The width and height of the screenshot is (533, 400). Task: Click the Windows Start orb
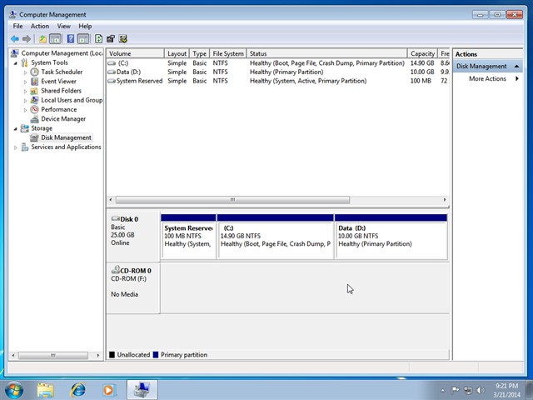(x=14, y=389)
